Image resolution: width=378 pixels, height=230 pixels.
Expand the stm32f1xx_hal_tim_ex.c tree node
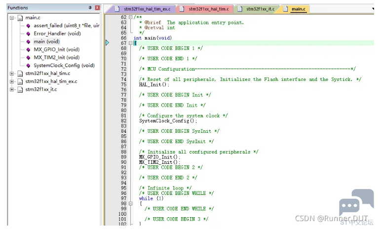coord(11,81)
